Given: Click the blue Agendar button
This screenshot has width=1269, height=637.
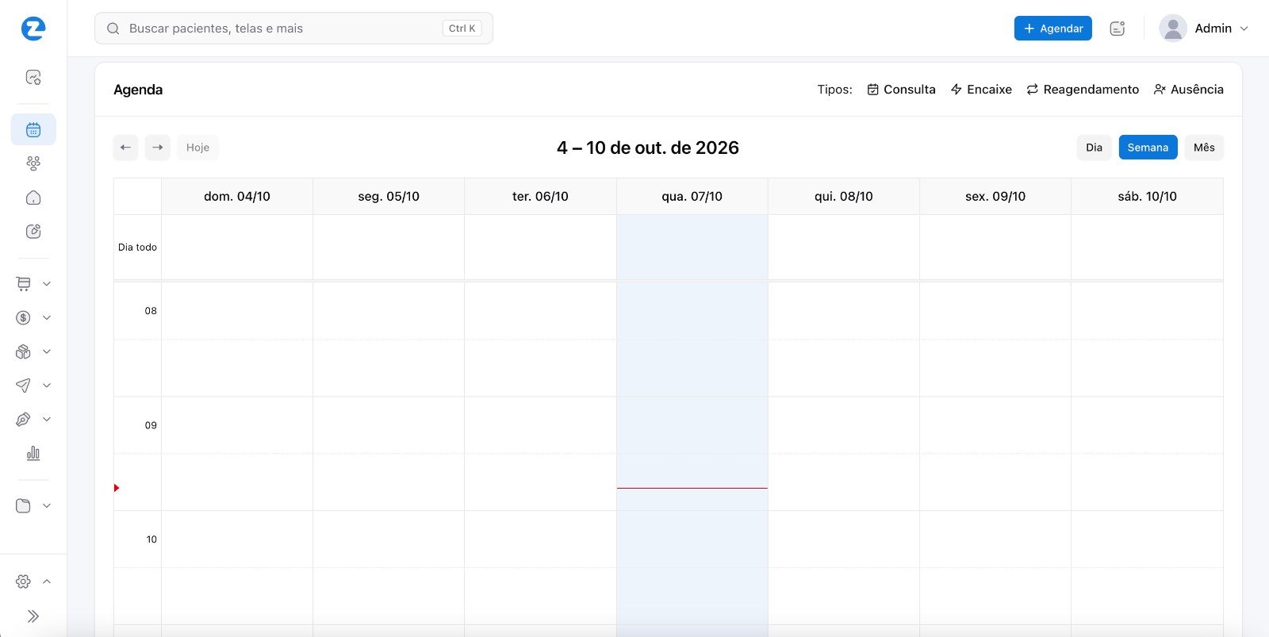Looking at the screenshot, I should click(x=1053, y=29).
